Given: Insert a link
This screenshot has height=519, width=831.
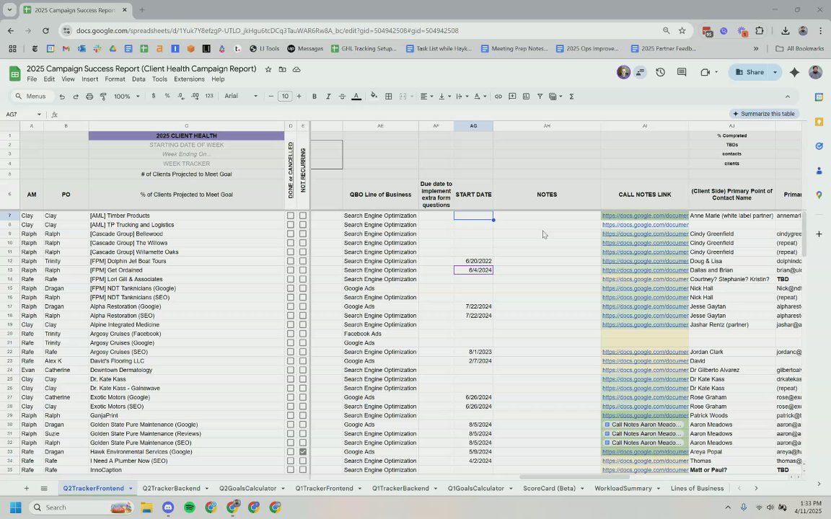Looking at the screenshot, I should (x=498, y=97).
